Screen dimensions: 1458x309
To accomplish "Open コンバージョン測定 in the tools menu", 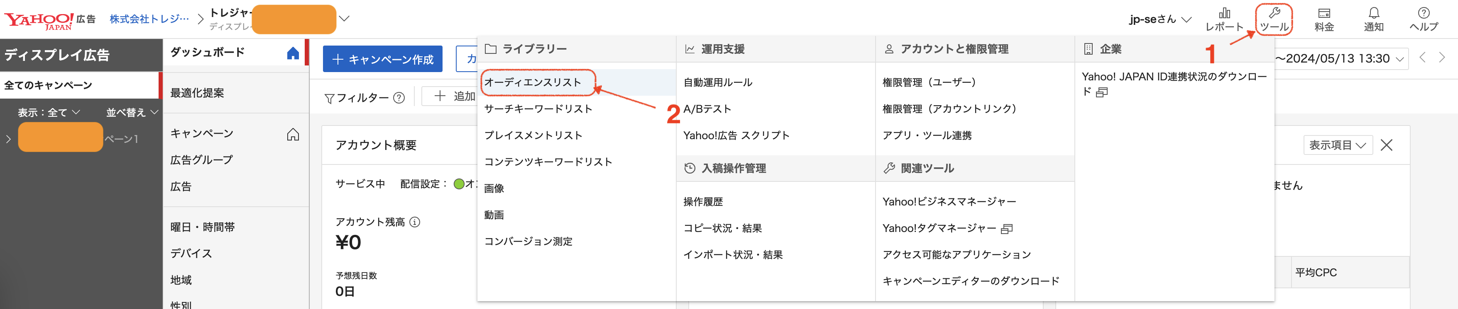I will point(528,242).
